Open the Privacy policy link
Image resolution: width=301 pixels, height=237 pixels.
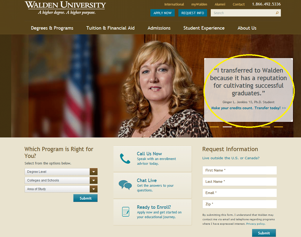tap(256, 224)
